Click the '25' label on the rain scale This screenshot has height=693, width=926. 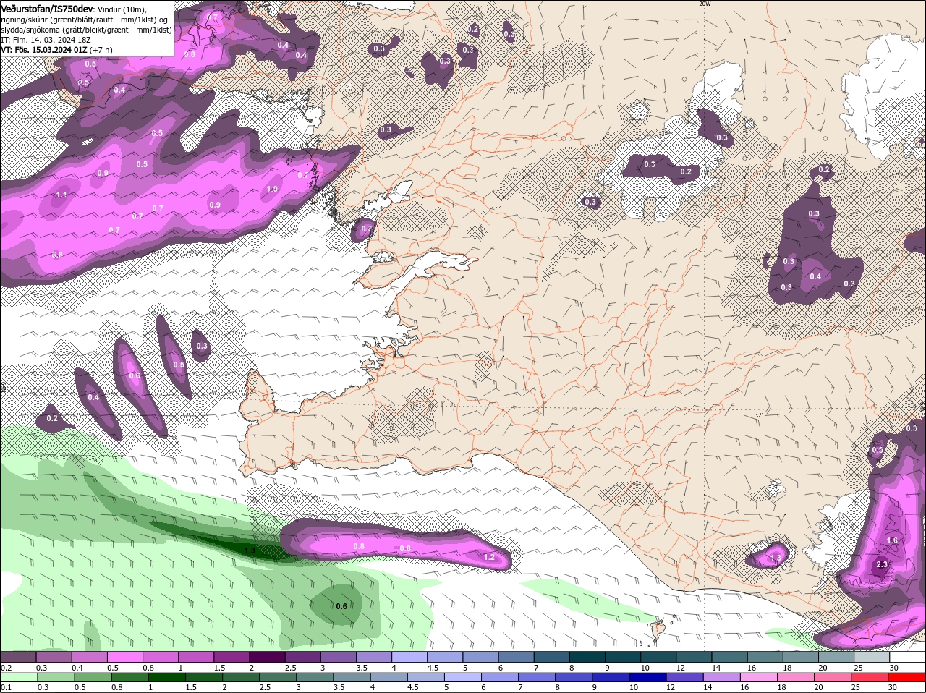[x=855, y=687]
